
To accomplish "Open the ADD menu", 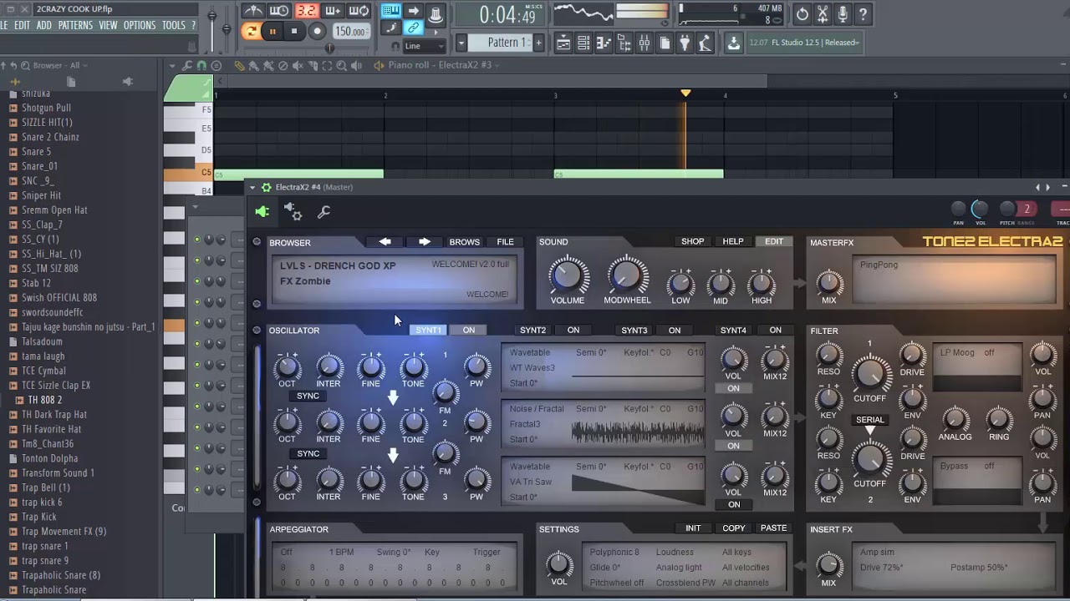I will click(x=44, y=26).
